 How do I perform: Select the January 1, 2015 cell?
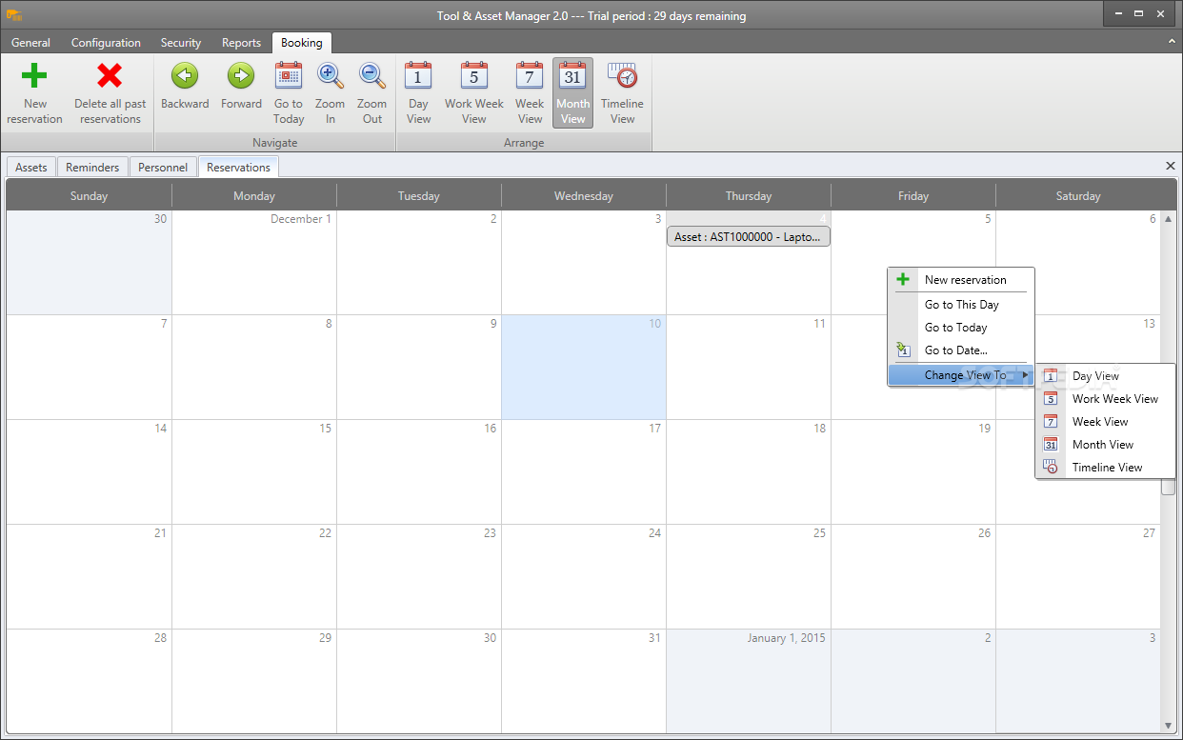point(749,681)
